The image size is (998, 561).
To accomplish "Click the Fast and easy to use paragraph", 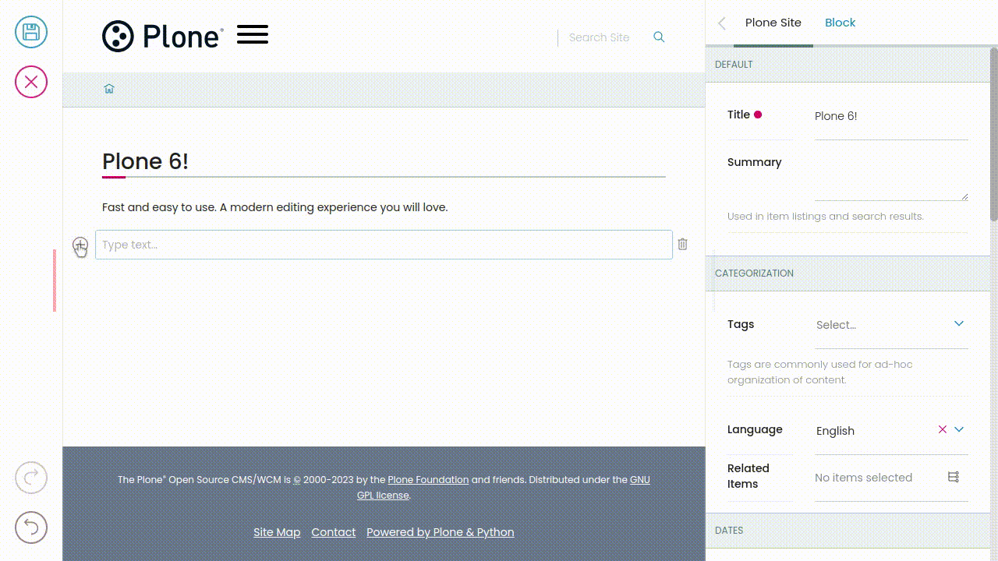I will click(274, 207).
